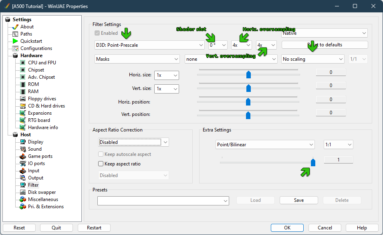The image size is (383, 235).
Task: Click the Display monitor icon
Action: 23,142
